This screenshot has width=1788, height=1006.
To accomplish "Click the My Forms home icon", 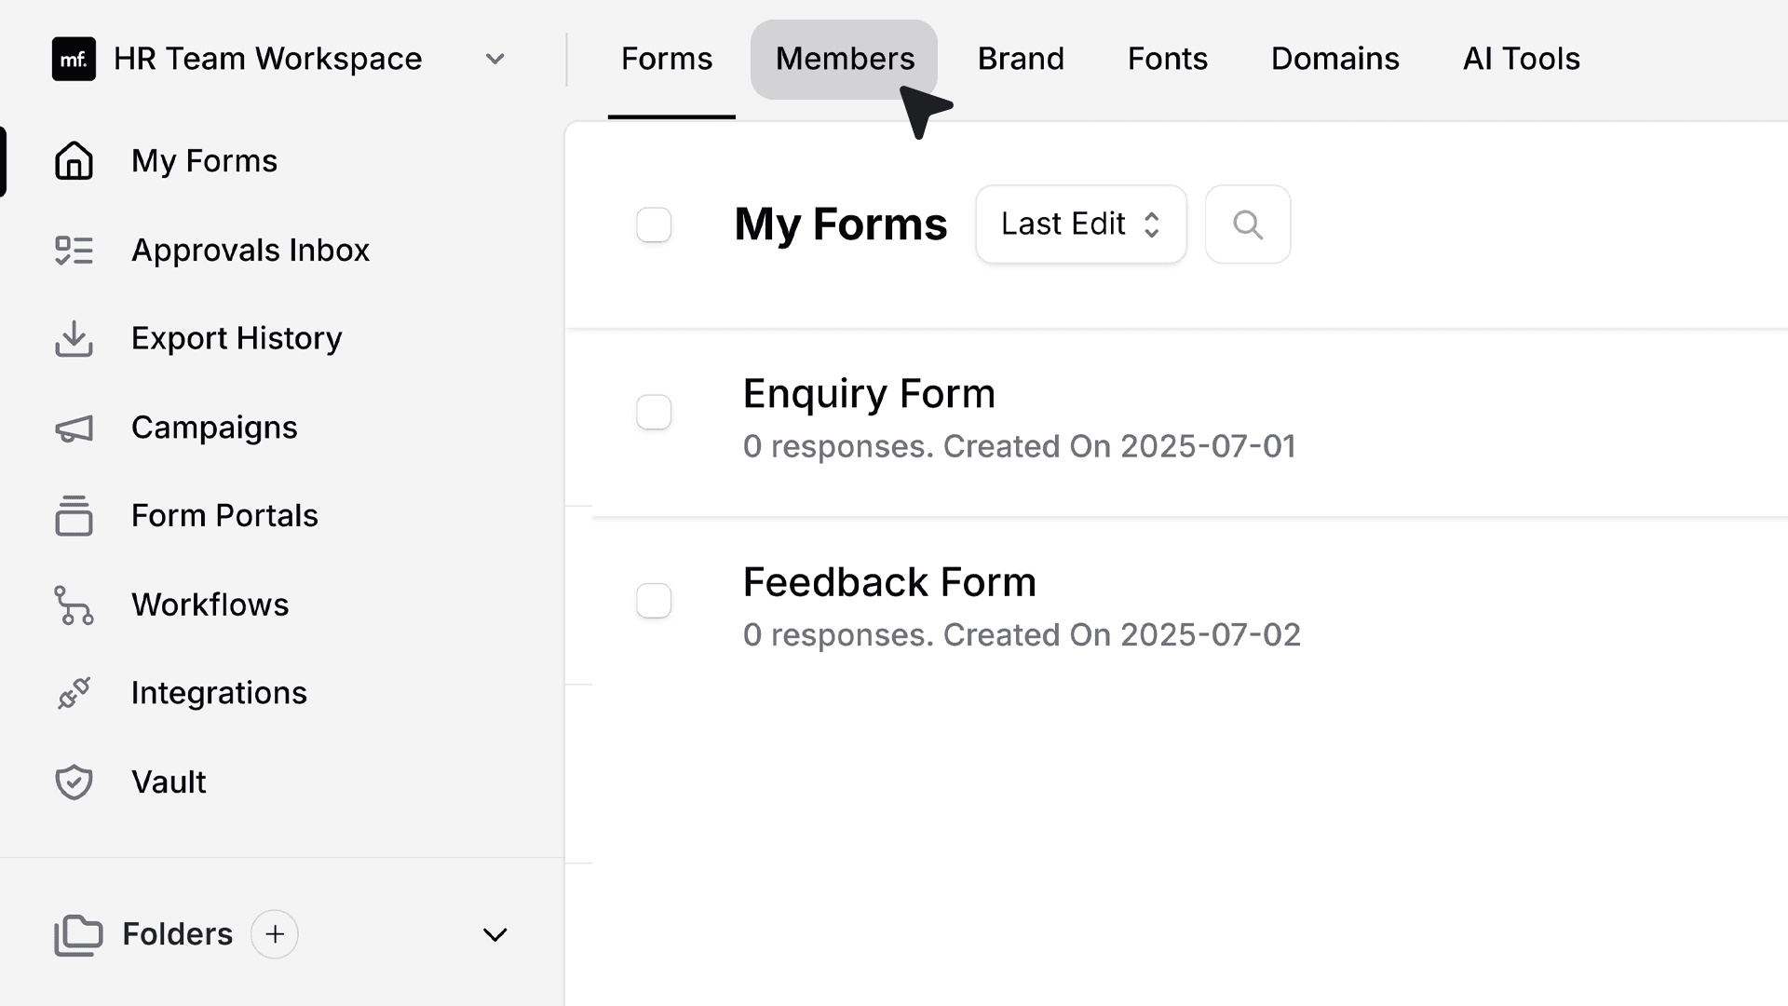I will pyautogui.click(x=74, y=160).
